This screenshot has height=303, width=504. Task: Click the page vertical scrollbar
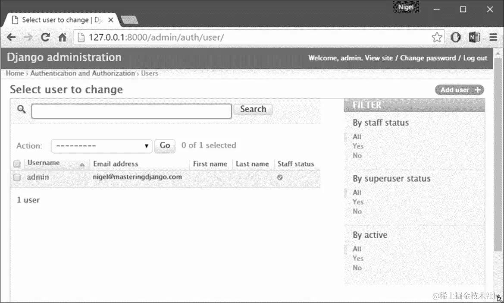[x=498, y=155]
